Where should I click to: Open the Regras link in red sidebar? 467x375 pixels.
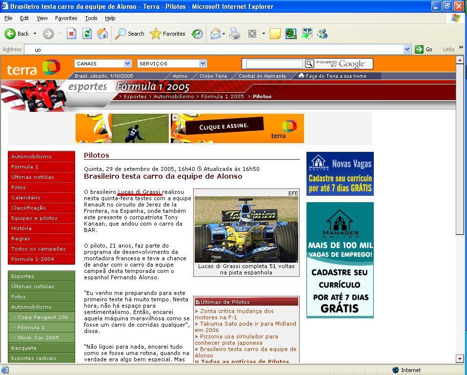pyautogui.click(x=41, y=238)
